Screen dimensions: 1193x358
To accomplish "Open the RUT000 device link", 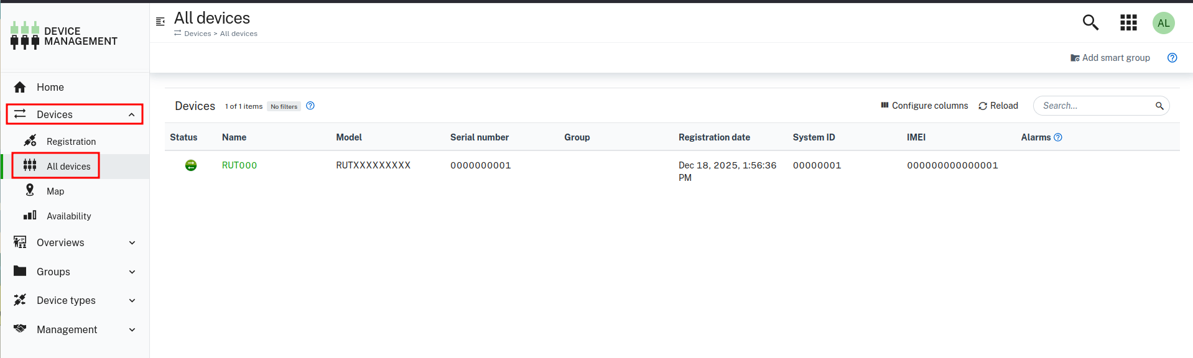I will coord(239,165).
